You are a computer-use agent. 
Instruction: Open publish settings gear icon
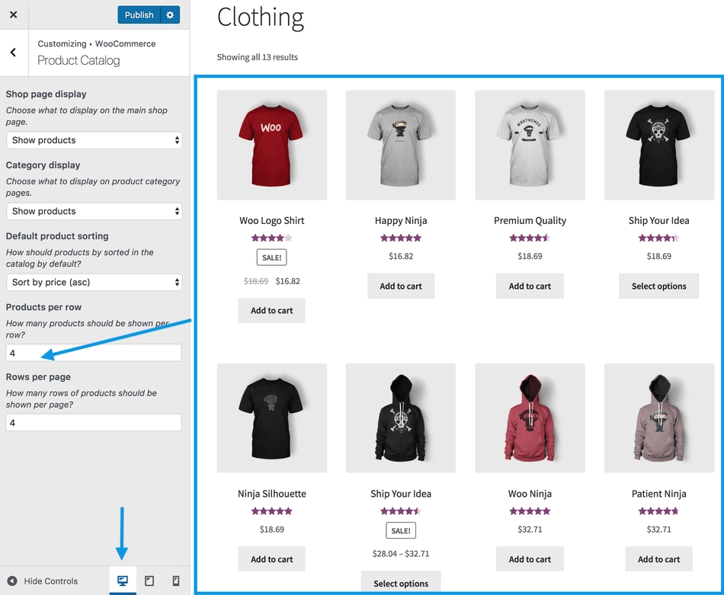point(170,14)
